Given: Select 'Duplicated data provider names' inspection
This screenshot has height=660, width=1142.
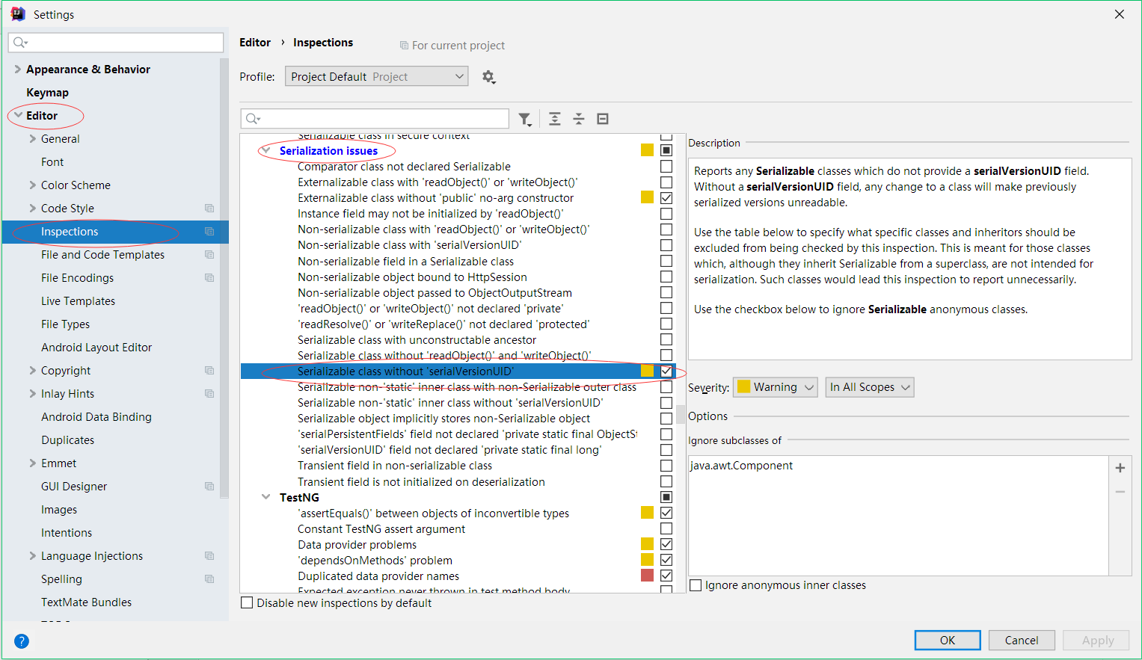Looking at the screenshot, I should pyautogui.click(x=378, y=576).
